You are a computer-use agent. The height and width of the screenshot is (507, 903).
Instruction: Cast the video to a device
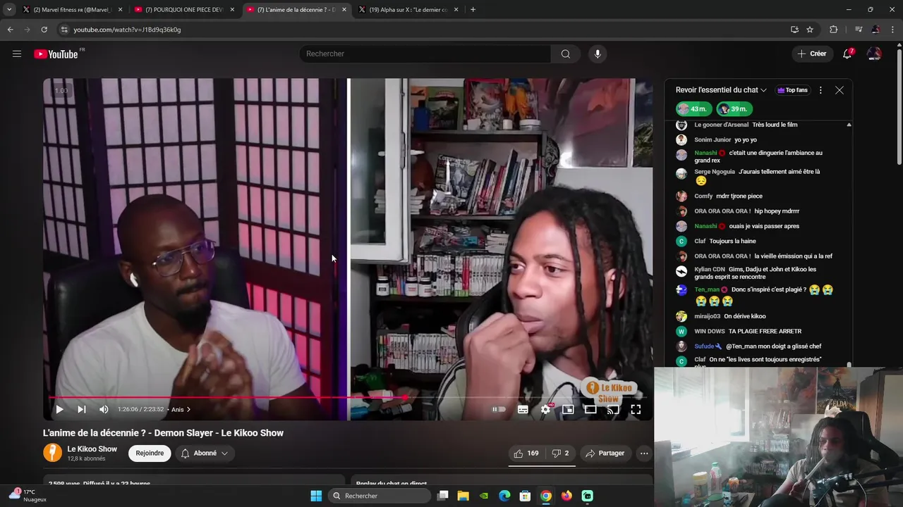(613, 409)
